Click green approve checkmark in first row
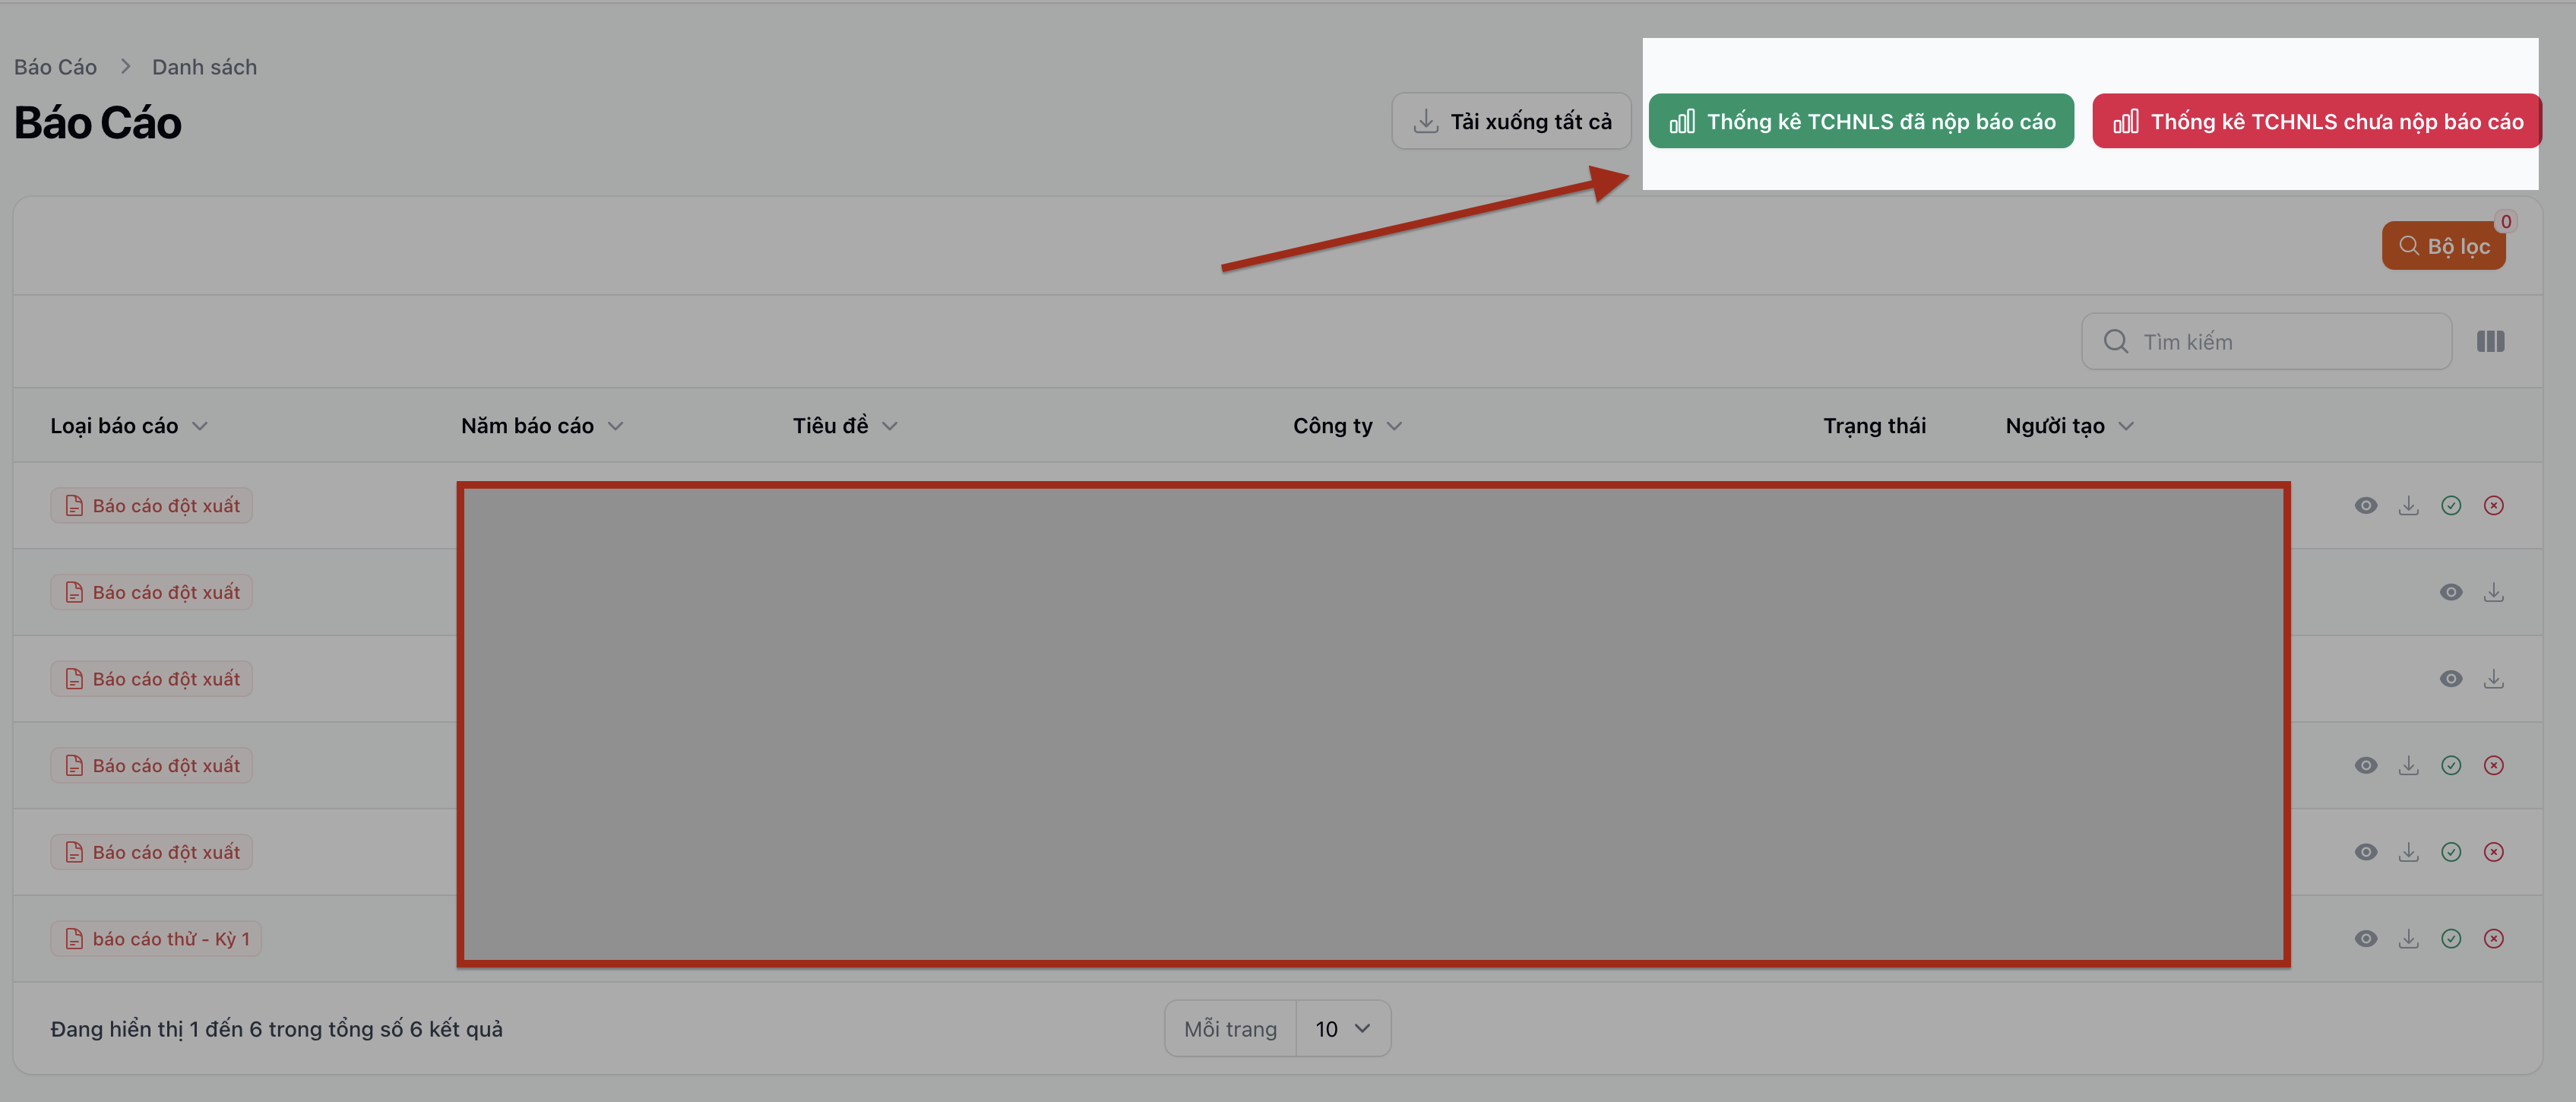This screenshot has width=2576, height=1102. (x=2451, y=505)
